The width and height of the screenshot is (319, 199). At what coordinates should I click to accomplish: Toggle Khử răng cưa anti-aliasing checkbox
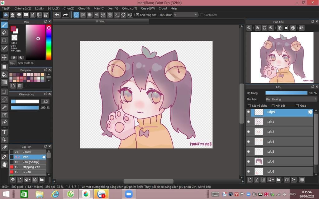[x=137, y=15]
